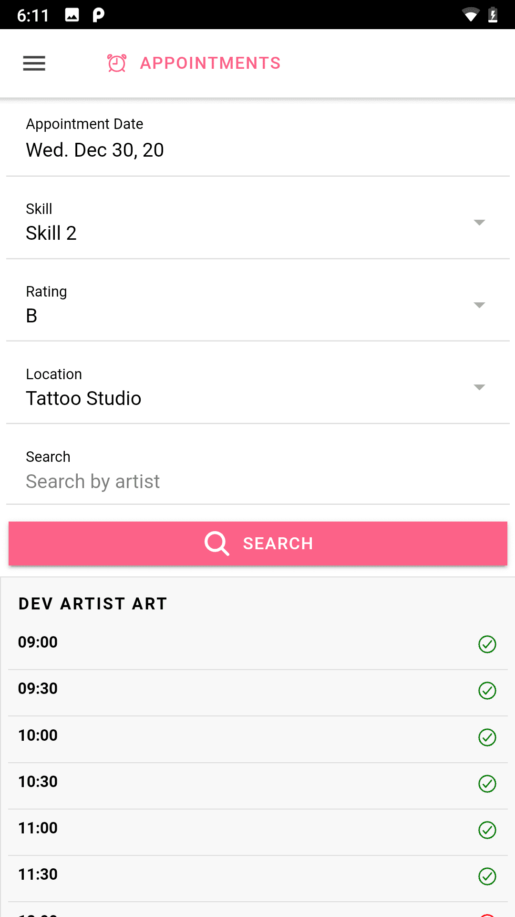Select the 09:00 slot green check
Screen dimensions: 515x917
click(x=487, y=644)
